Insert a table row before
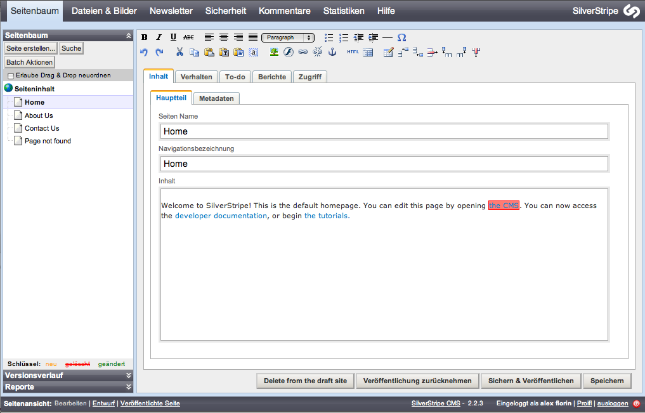645x413 pixels. coord(403,52)
